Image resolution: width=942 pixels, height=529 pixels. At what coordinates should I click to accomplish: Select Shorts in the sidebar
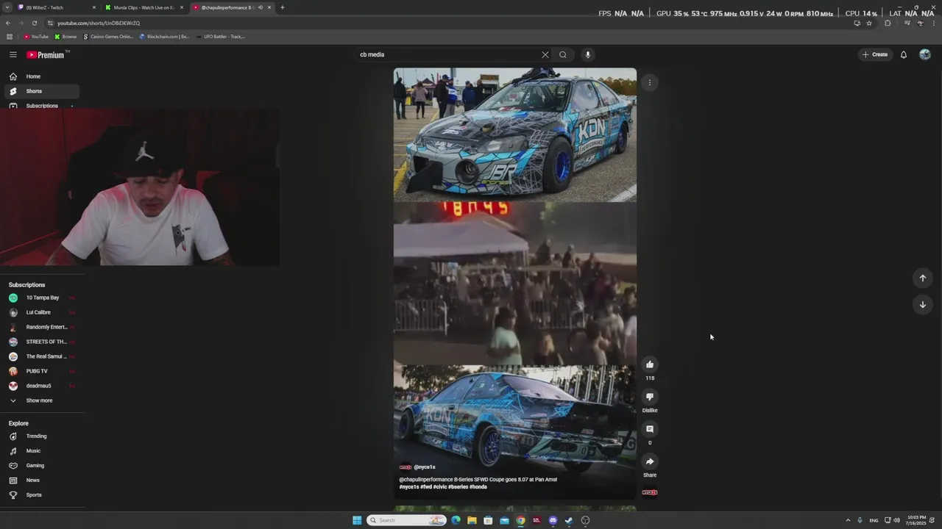pos(40,91)
